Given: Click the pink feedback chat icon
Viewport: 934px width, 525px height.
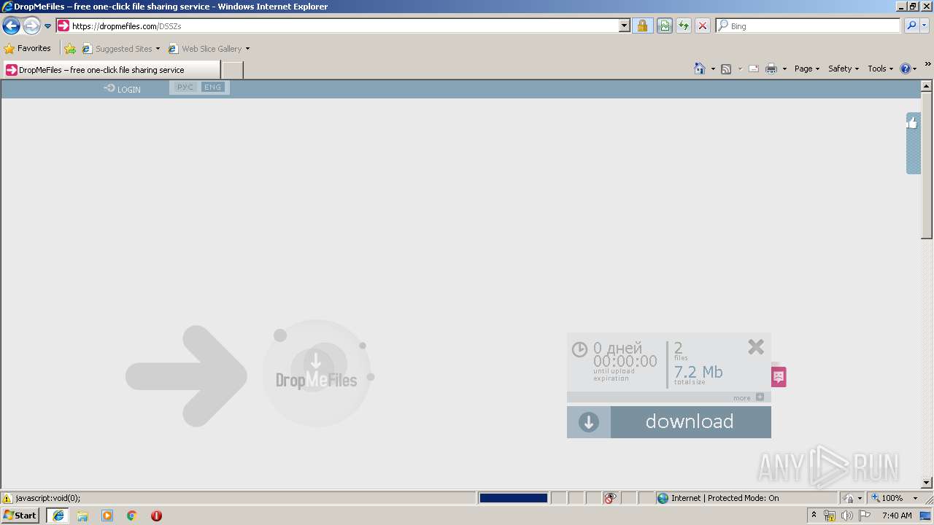Looking at the screenshot, I should coord(779,376).
